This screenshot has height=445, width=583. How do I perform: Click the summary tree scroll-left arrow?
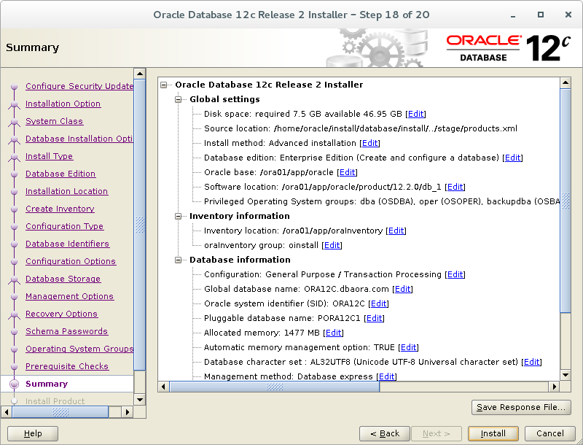(x=163, y=387)
